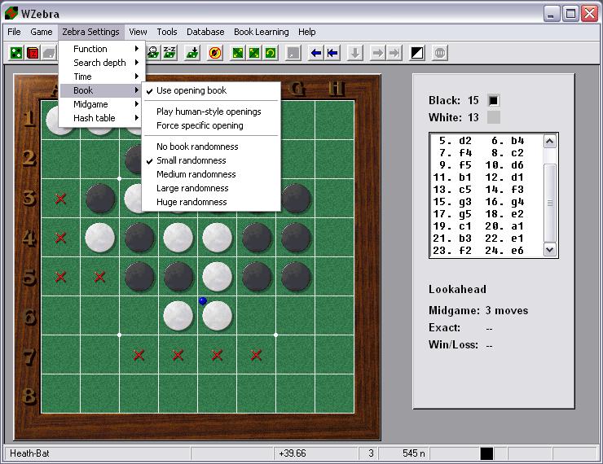This screenshot has height=464, width=603.
Task: Open the Tools menu
Action: click(167, 32)
